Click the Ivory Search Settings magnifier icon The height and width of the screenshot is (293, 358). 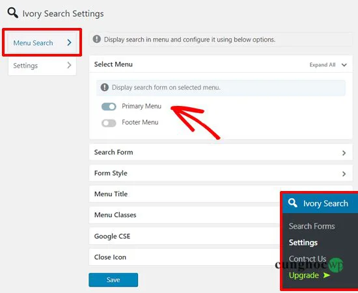(13, 13)
